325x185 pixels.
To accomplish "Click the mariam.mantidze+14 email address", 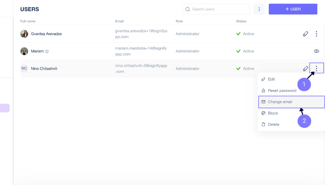I will tap(141, 51).
